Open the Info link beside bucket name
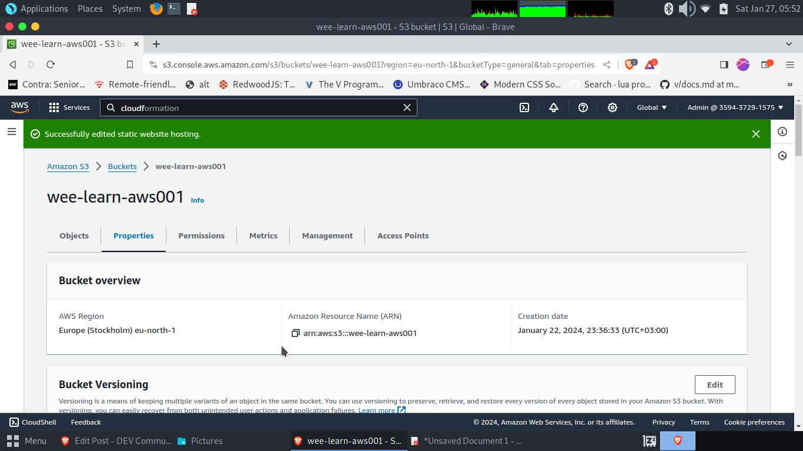 pyautogui.click(x=198, y=200)
